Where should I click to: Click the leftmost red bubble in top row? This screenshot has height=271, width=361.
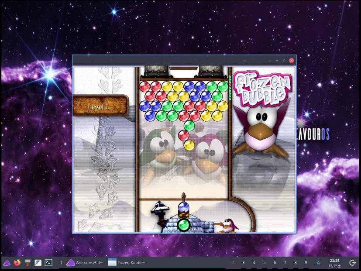tap(144, 86)
